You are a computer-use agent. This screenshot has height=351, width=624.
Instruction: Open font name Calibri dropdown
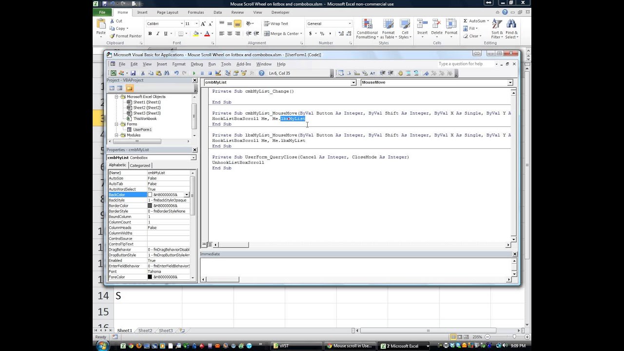[182, 23]
